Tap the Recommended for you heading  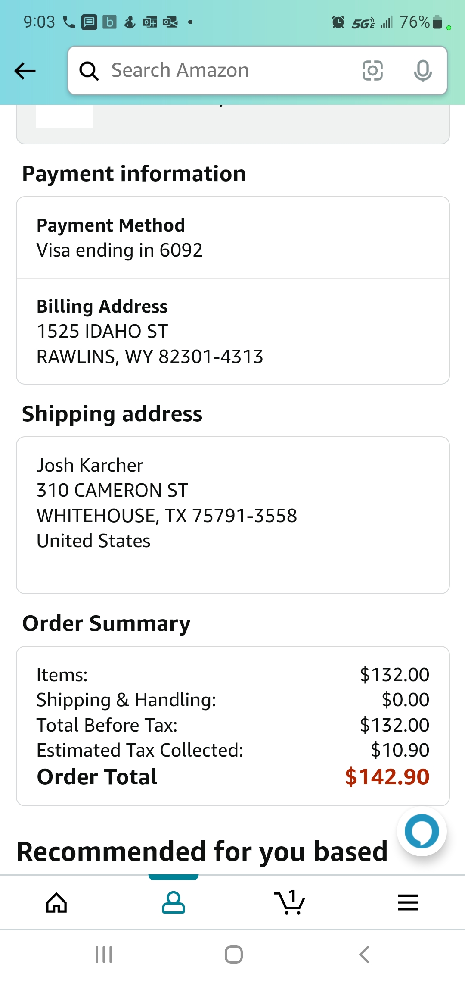[202, 852]
